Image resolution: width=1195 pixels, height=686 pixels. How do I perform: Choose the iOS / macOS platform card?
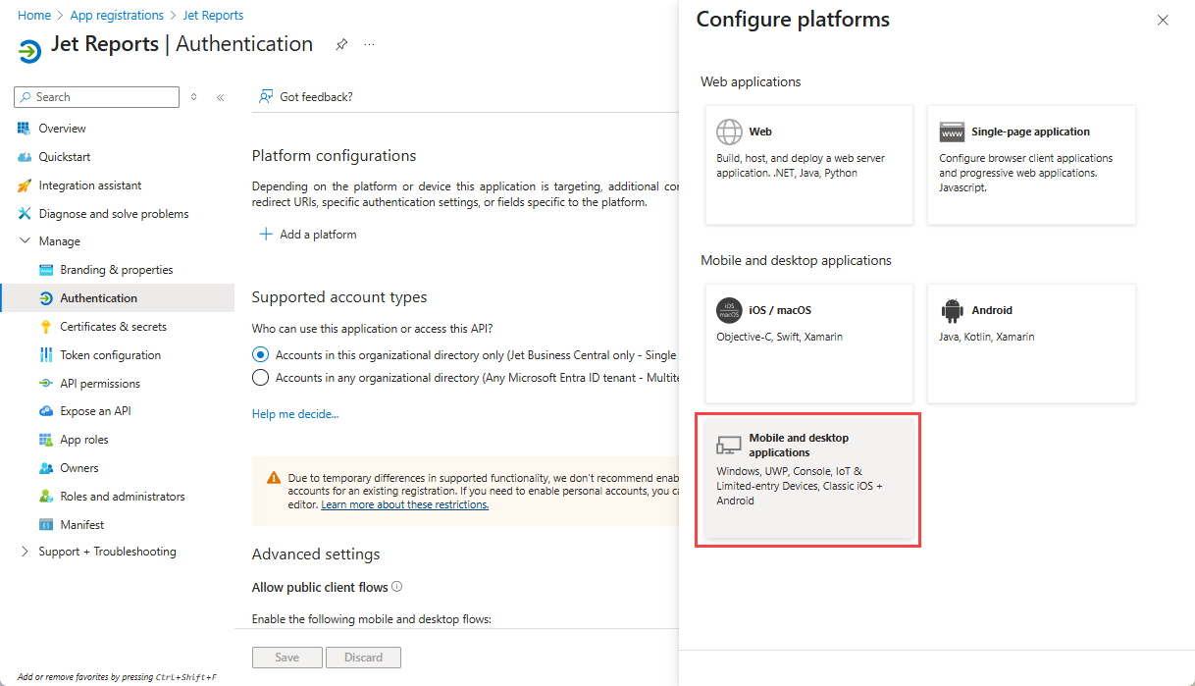tap(809, 343)
